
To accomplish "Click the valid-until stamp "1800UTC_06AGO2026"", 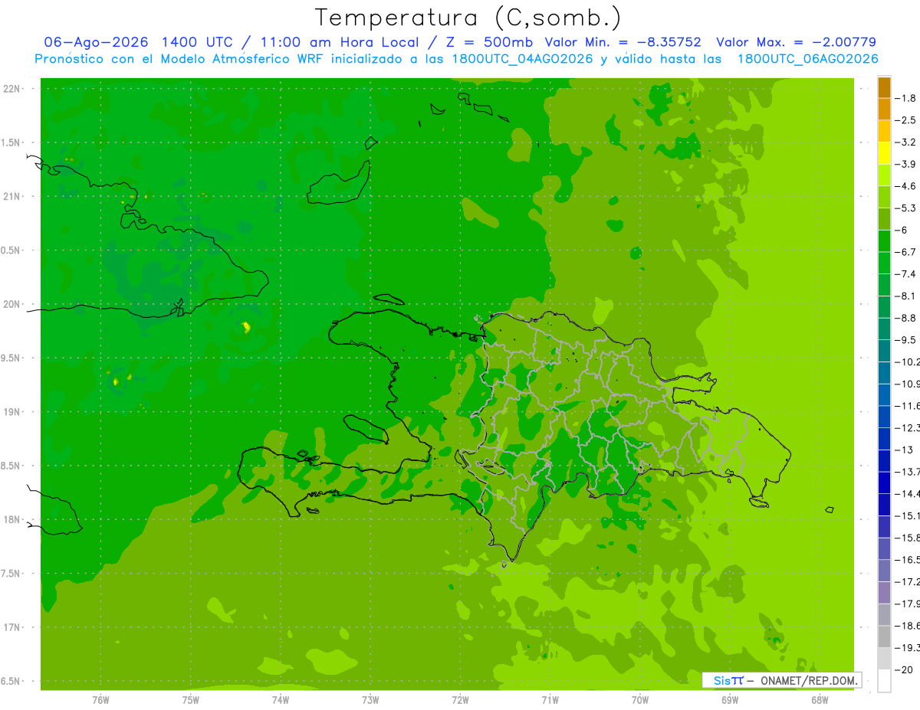I will [807, 59].
